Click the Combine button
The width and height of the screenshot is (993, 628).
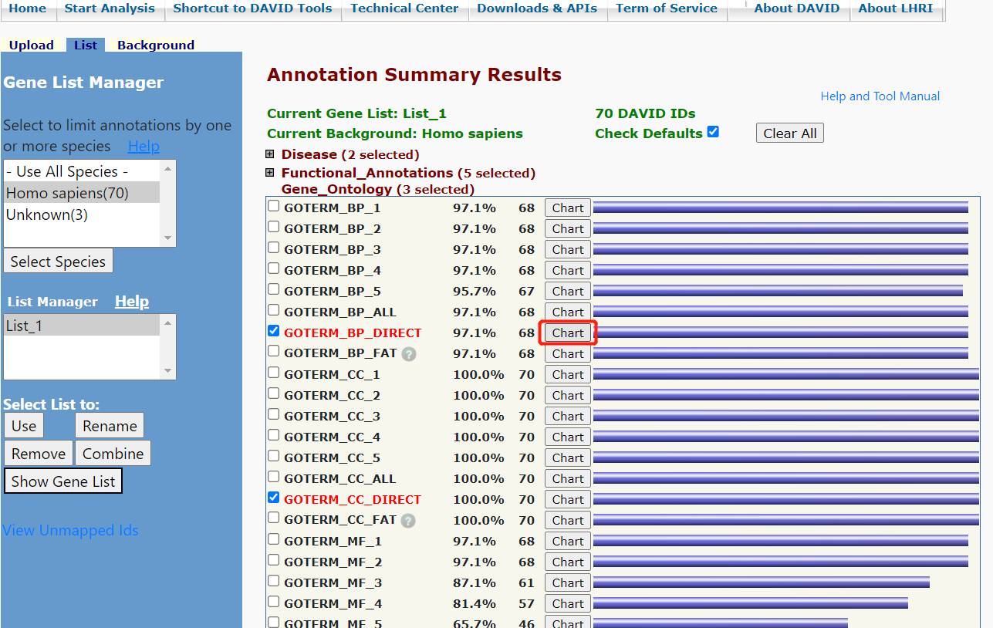coord(113,454)
